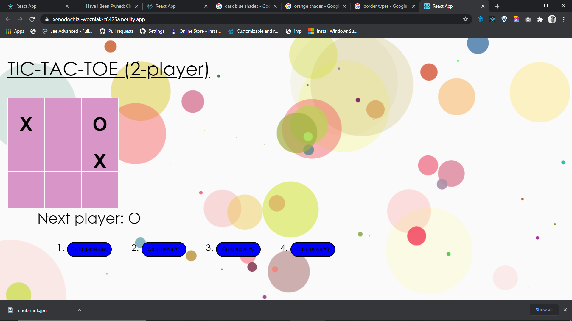This screenshot has width=572, height=321.
Task: Click the bottom-middle empty board square
Action: (63, 190)
